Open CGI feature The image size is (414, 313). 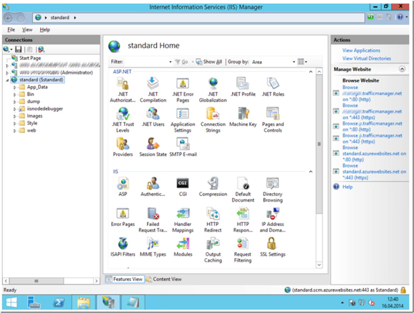coord(183,187)
